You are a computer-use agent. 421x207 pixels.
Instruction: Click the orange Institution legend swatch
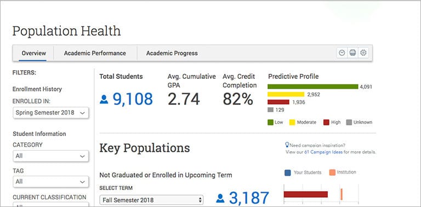332,173
